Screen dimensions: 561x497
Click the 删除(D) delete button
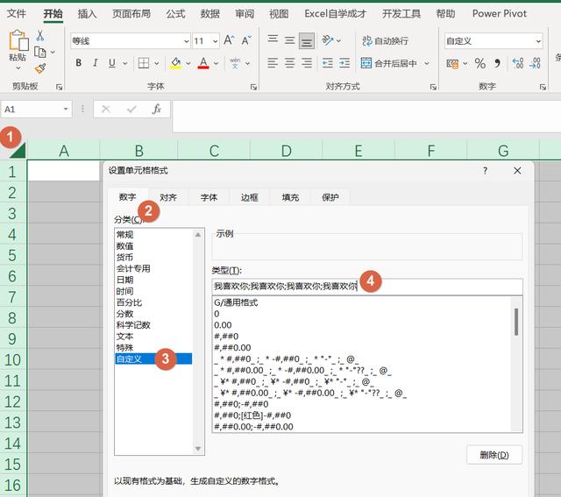coord(494,455)
